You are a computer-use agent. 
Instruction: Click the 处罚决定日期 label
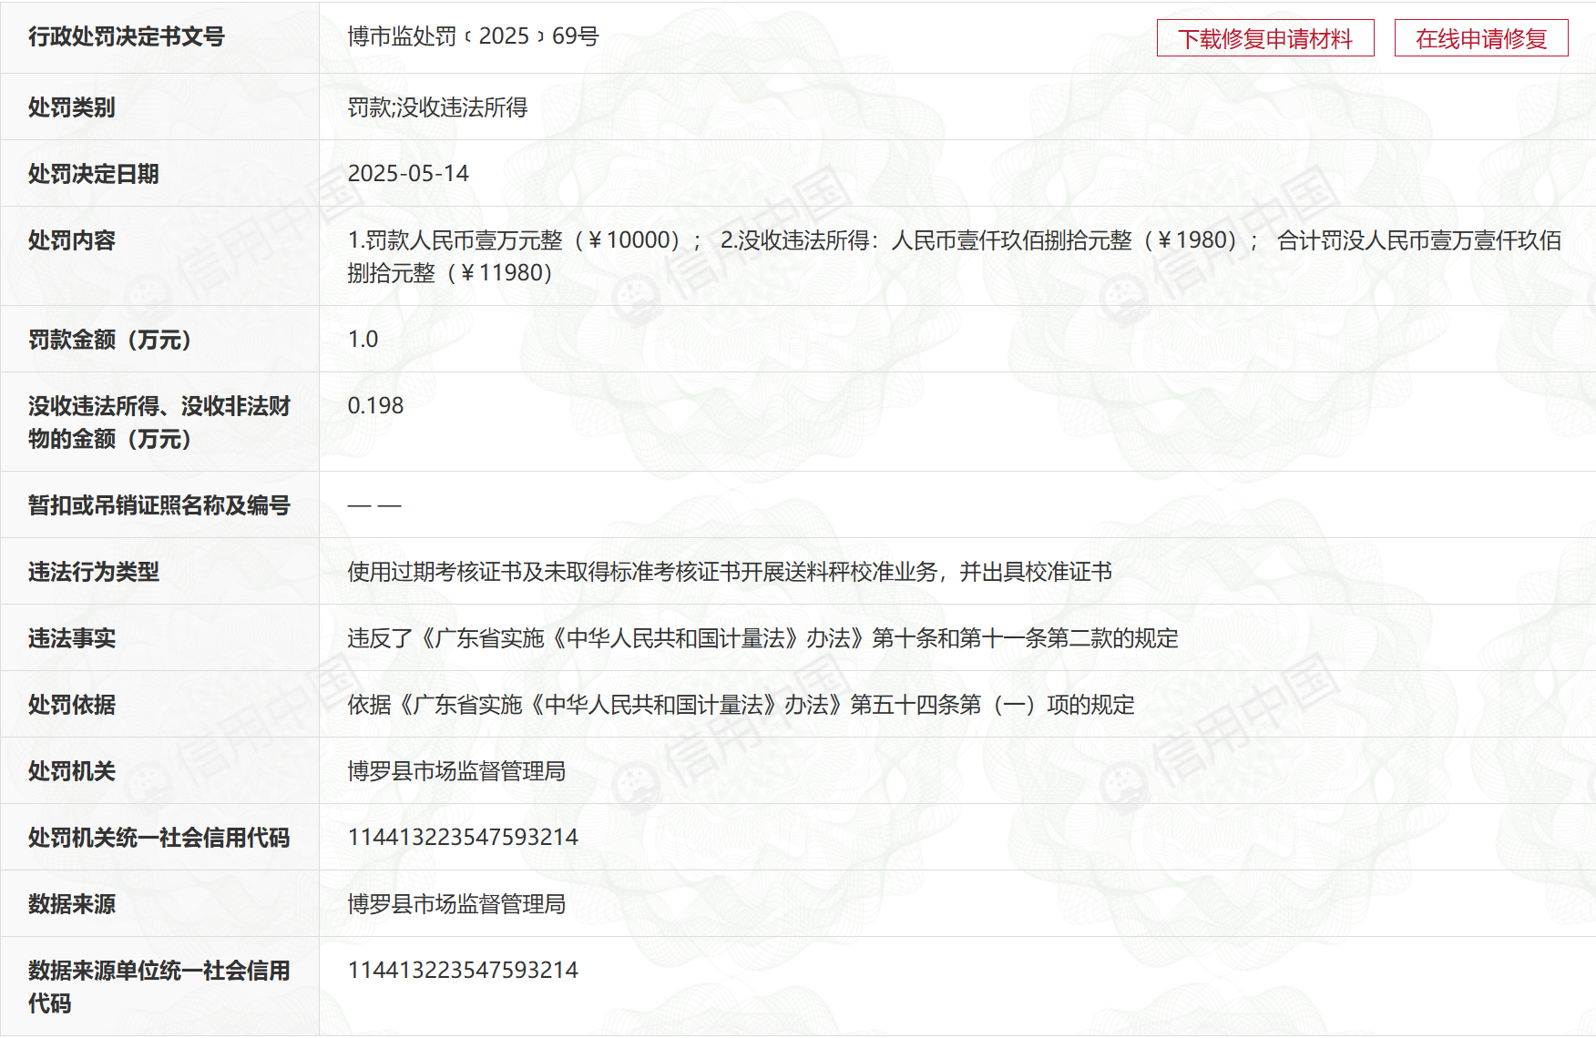pos(93,174)
